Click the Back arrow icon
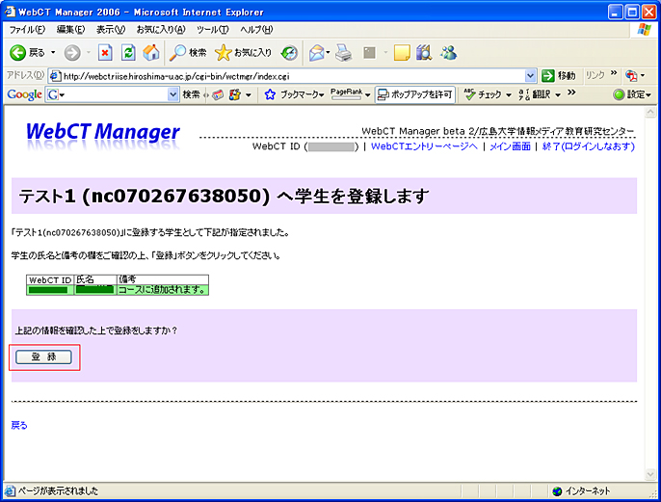 click(17, 53)
